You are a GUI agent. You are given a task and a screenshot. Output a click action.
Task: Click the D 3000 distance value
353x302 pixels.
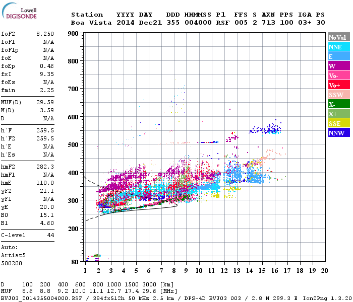149,284
